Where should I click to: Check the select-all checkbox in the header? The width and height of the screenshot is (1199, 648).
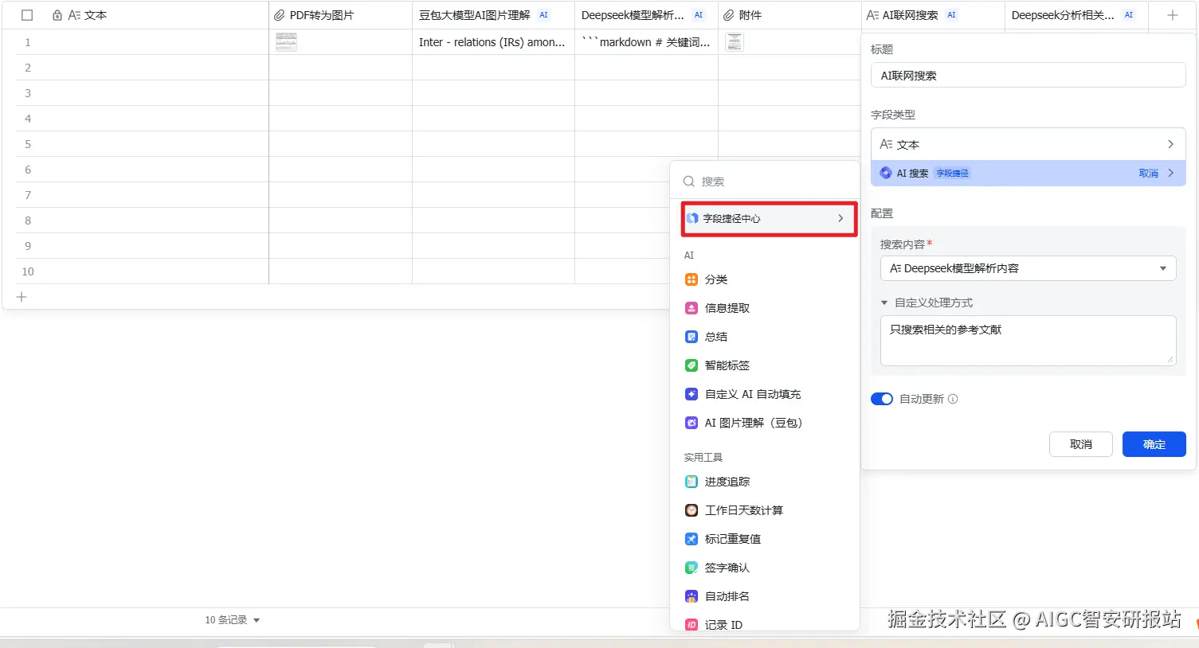coord(27,15)
